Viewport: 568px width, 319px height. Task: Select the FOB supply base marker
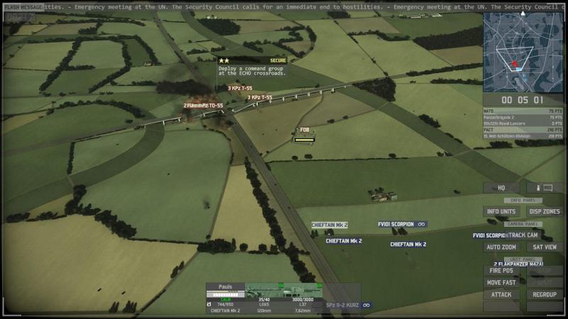click(305, 130)
